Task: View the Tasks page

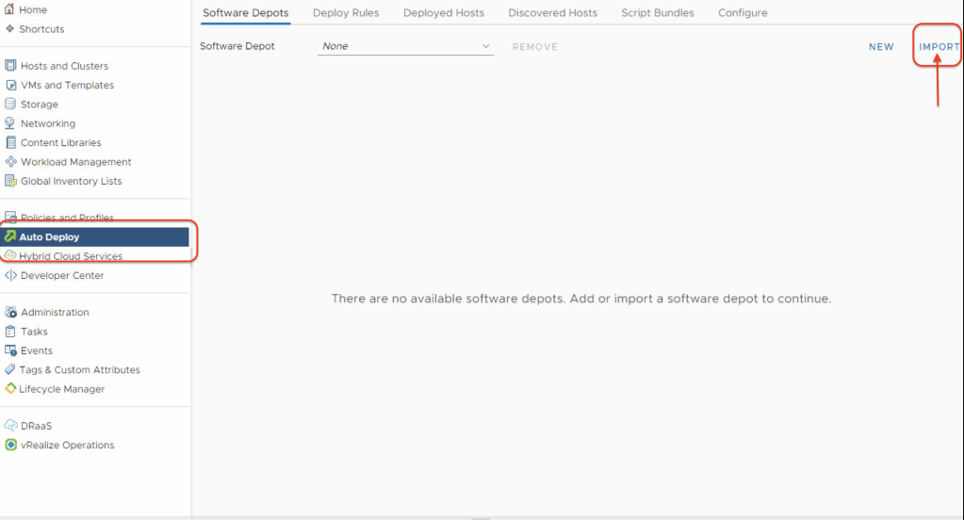Action: coord(34,332)
